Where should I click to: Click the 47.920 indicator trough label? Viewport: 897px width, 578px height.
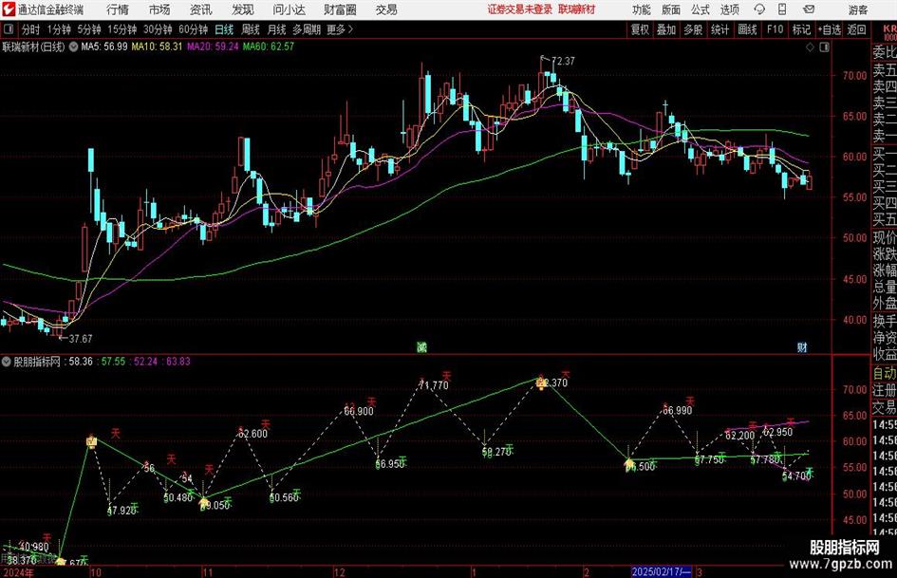click(121, 510)
